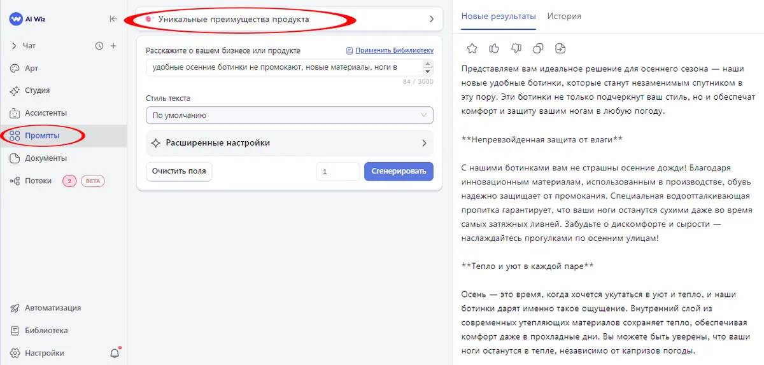Open chat history clock icon
Viewport: 764px width, 365px height.
coord(99,46)
